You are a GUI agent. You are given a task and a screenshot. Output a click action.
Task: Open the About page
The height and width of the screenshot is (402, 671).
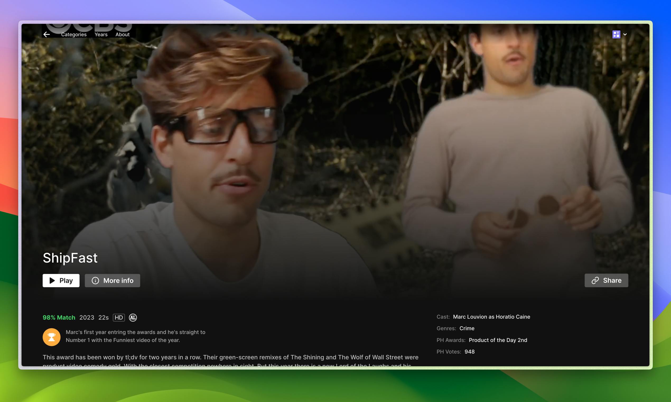(x=122, y=34)
